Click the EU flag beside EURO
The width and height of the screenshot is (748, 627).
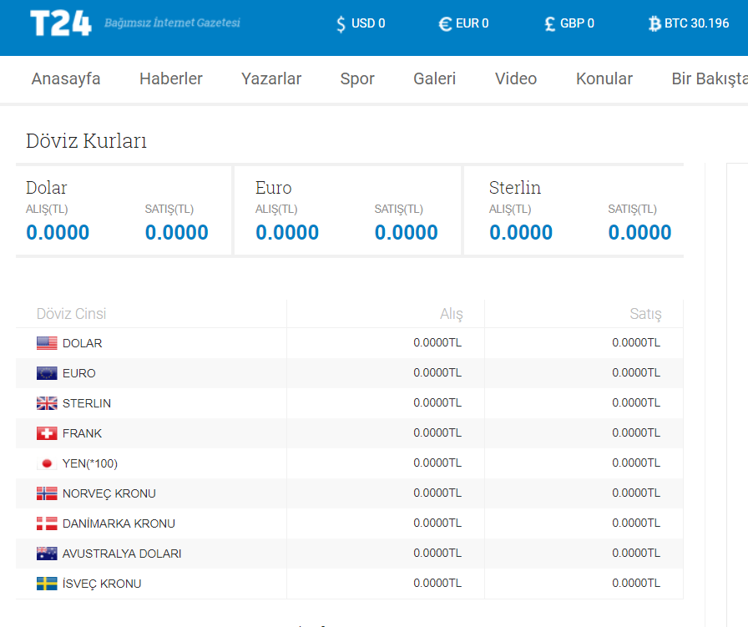pyautogui.click(x=47, y=373)
